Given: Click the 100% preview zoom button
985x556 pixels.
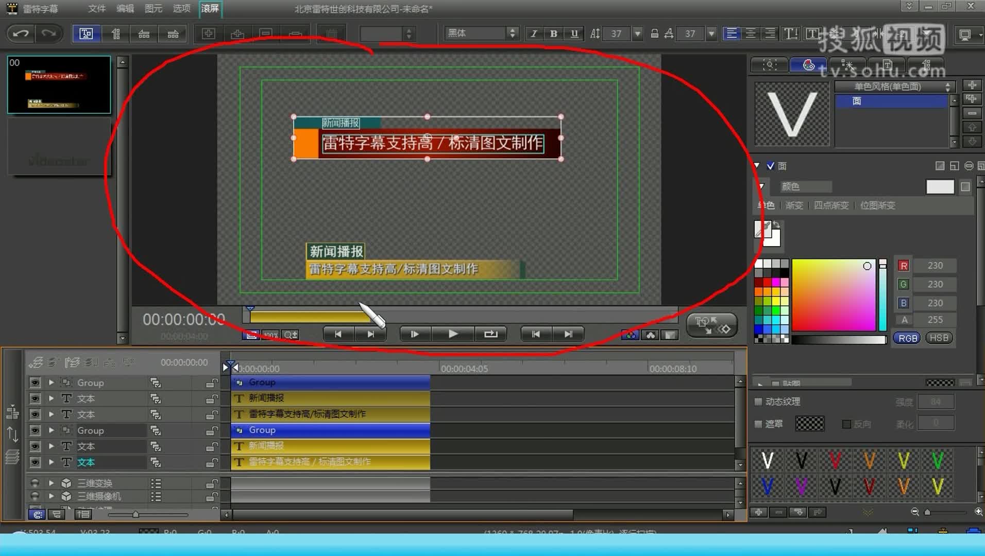Looking at the screenshot, I should pyautogui.click(x=271, y=335).
